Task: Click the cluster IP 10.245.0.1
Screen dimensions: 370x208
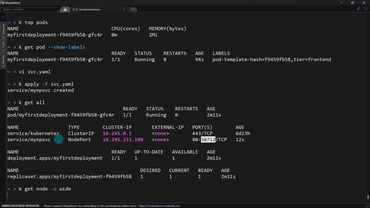Action: tap(117, 133)
